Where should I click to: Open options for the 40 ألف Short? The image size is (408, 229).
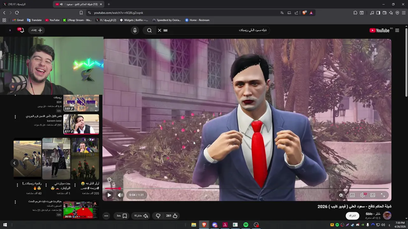(x=17, y=185)
